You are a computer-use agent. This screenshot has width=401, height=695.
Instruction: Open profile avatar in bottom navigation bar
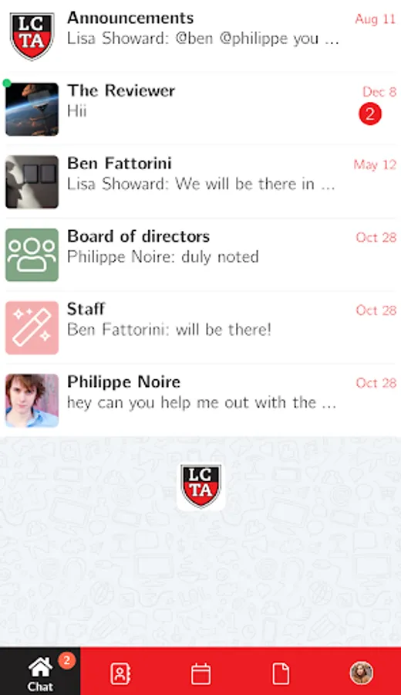click(x=361, y=673)
